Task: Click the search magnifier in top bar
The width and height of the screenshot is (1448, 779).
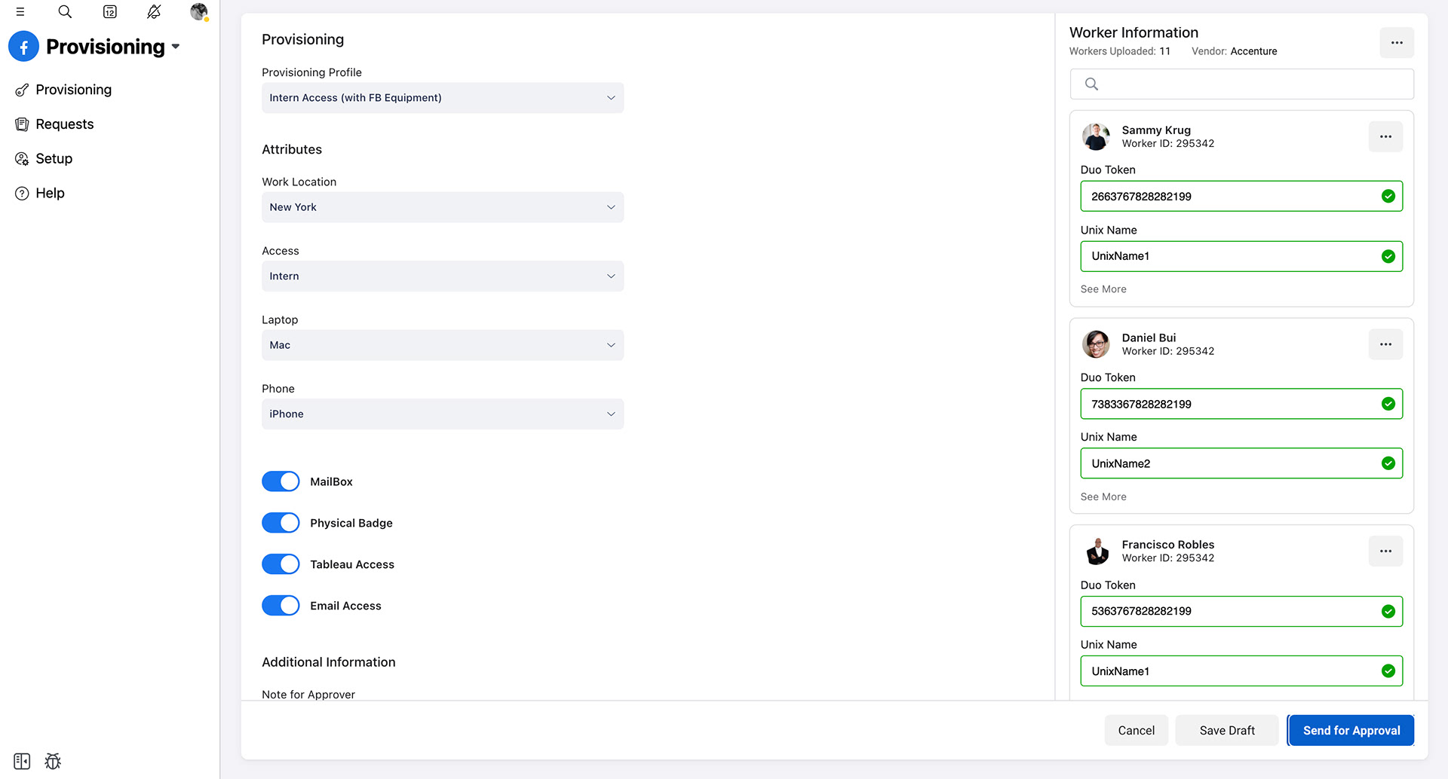Action: pos(65,11)
